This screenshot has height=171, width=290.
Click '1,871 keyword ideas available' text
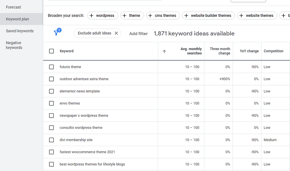tap(194, 33)
